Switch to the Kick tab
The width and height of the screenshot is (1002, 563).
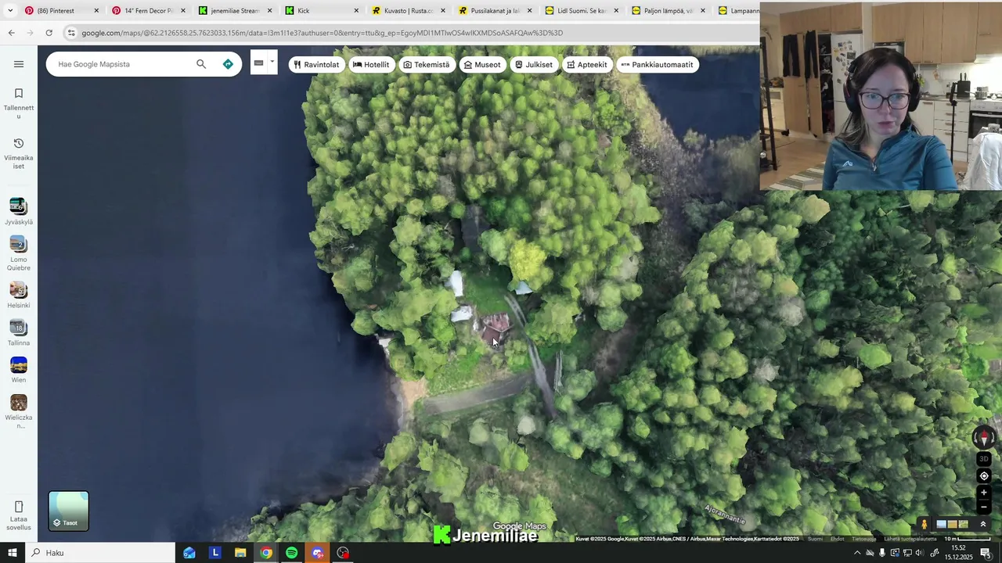coord(322,11)
